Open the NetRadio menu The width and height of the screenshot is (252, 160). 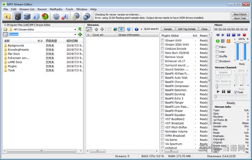56,9
